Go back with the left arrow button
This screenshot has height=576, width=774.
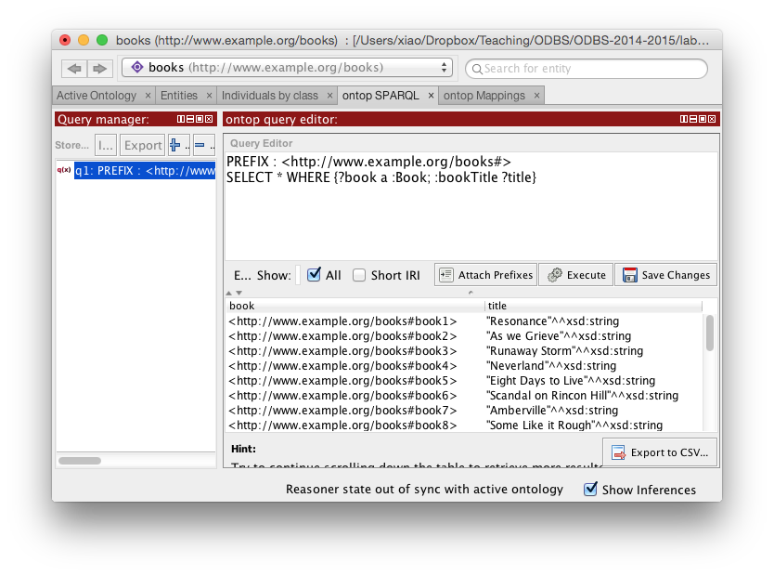74,68
